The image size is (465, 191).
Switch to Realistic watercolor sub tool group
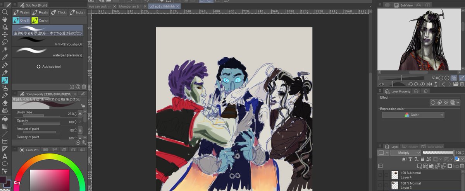click(40, 12)
